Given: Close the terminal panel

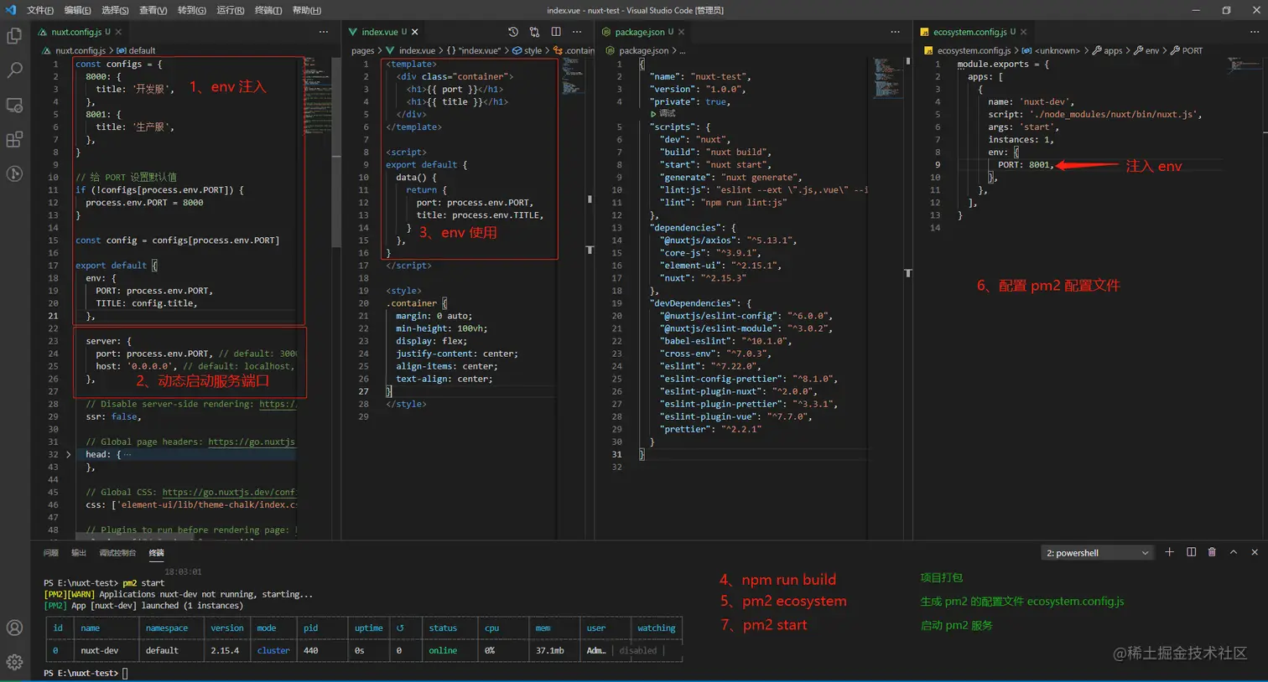Looking at the screenshot, I should point(1255,552).
